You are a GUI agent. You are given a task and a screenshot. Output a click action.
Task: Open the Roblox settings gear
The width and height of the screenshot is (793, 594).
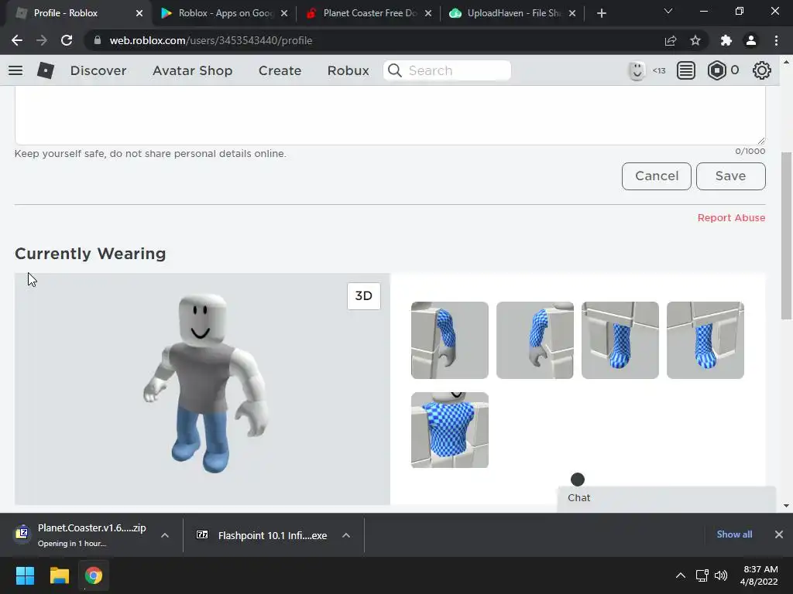(x=762, y=70)
